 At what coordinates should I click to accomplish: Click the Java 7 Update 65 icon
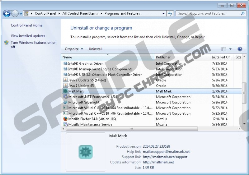tap(65, 86)
